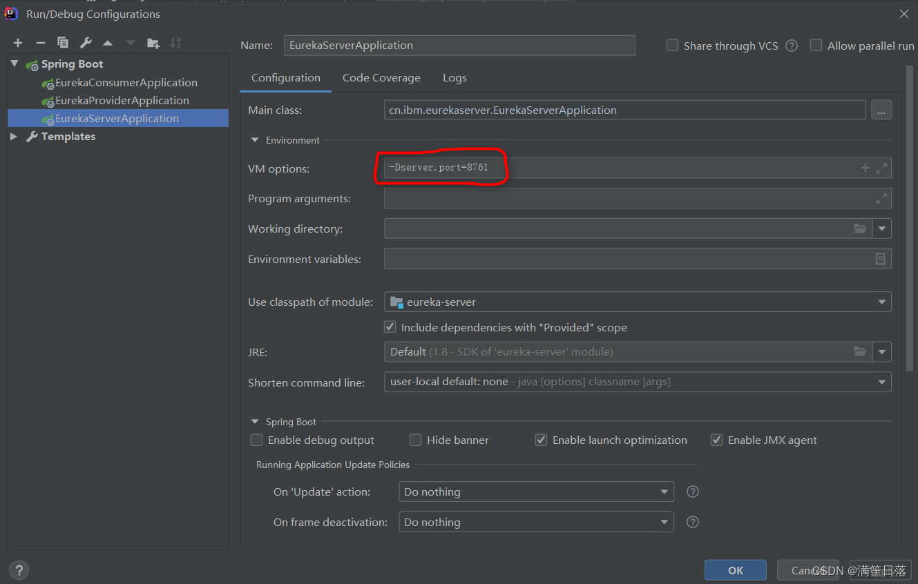Click the Spring Boot group leaf icon
This screenshot has width=918, height=584.
click(32, 64)
